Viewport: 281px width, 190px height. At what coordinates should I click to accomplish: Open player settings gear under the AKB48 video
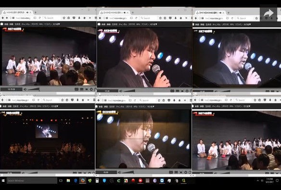(x=187, y=91)
